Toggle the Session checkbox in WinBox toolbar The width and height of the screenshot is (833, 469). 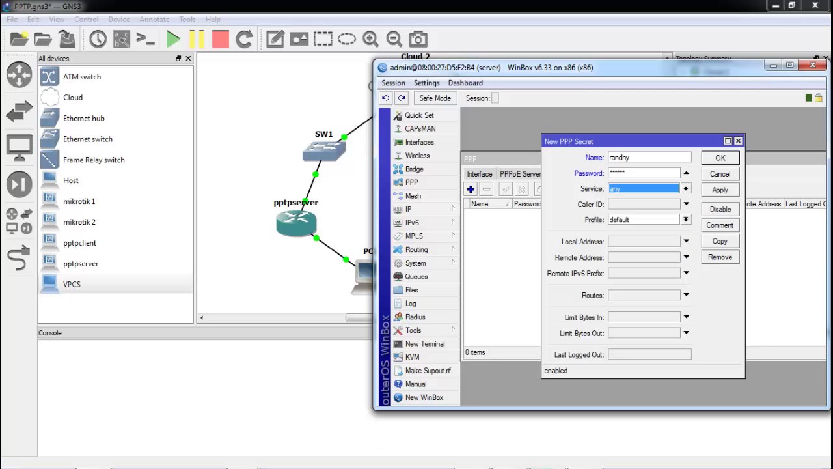[495, 98]
